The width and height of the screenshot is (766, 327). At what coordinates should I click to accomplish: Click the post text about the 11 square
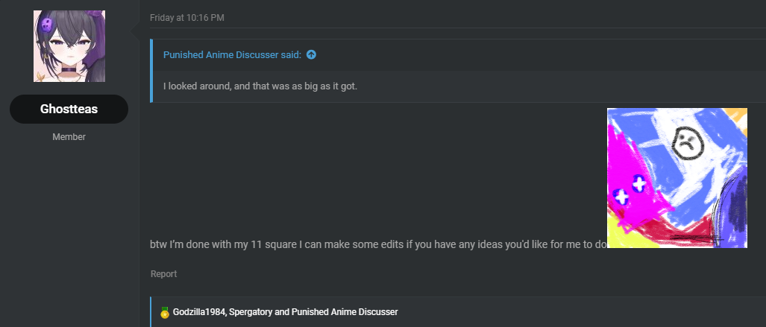tap(378, 244)
